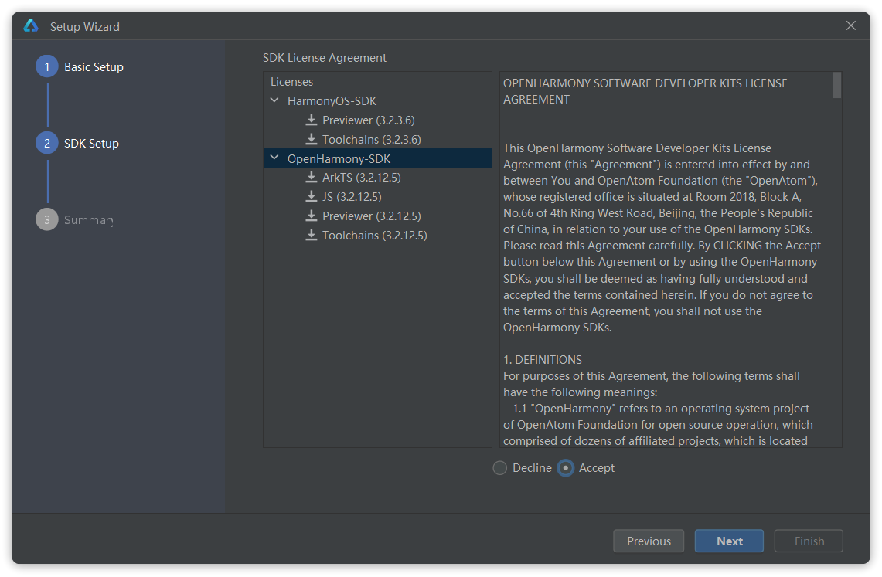The image size is (882, 577).
Task: Click the Previous button
Action: 649,541
